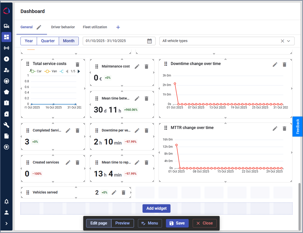Open the calendar date picker icon
The height and width of the screenshot is (233, 303).
tap(149, 41)
